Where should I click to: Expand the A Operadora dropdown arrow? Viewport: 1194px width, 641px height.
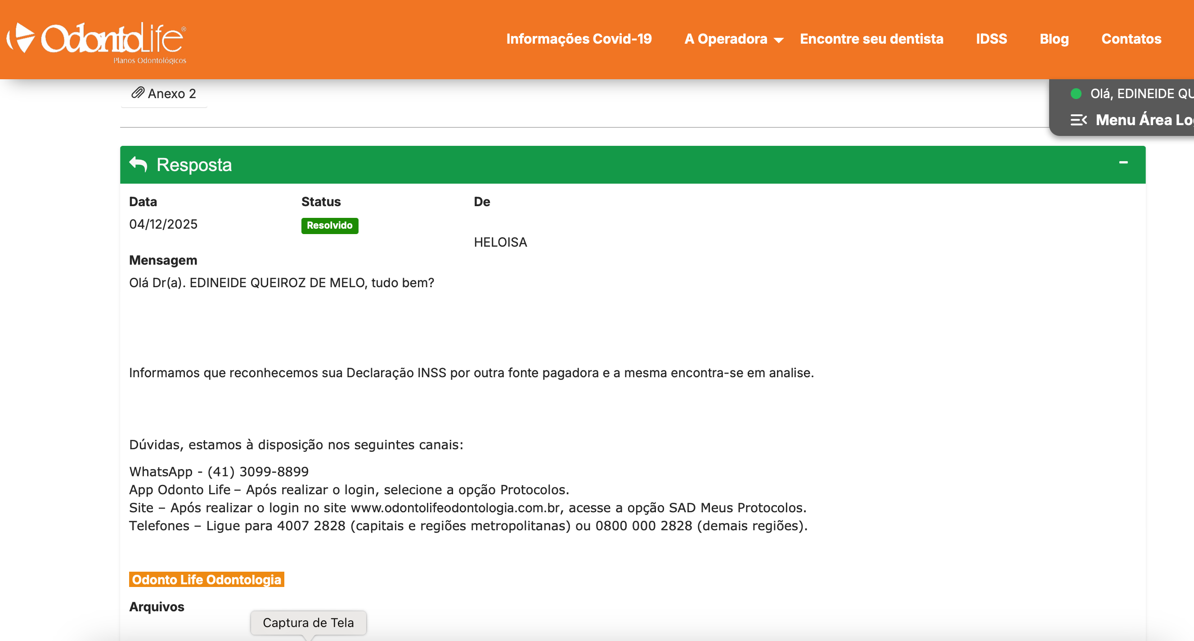click(x=779, y=41)
